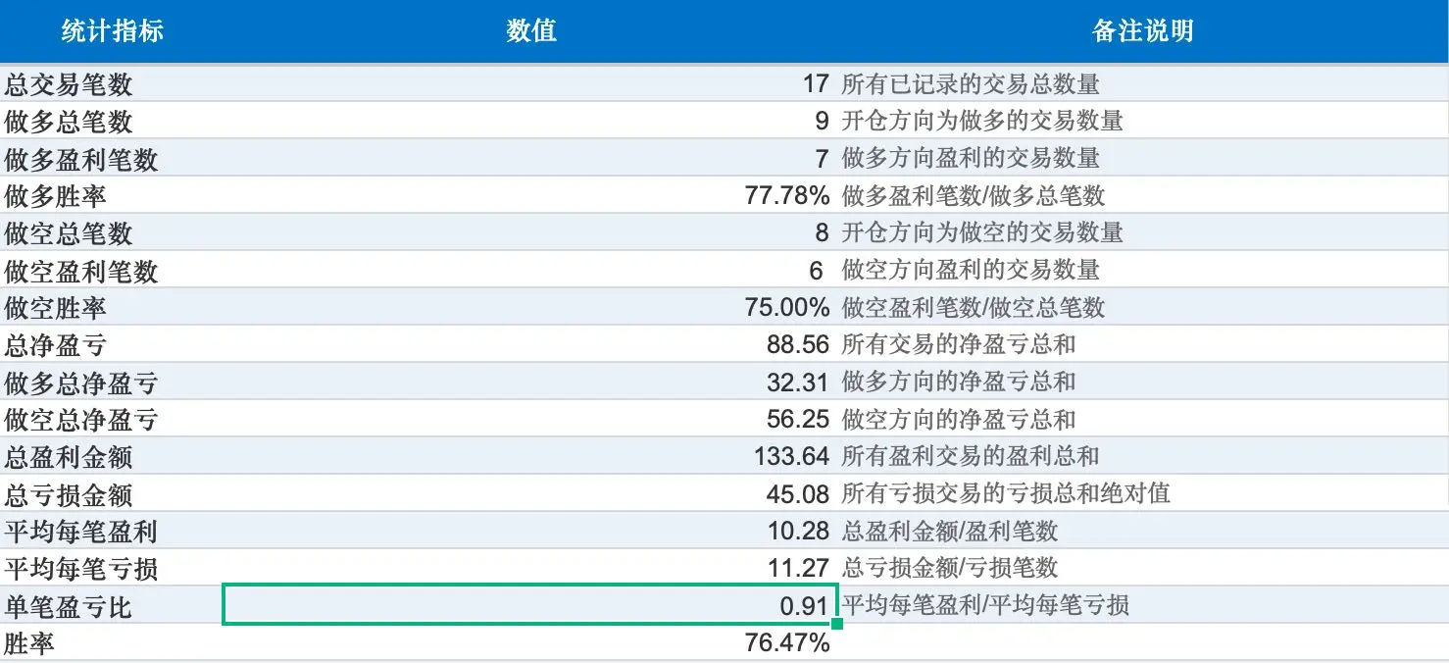The width and height of the screenshot is (1449, 663).
Task: Select the cell with value 11.27
Action: (x=530, y=569)
